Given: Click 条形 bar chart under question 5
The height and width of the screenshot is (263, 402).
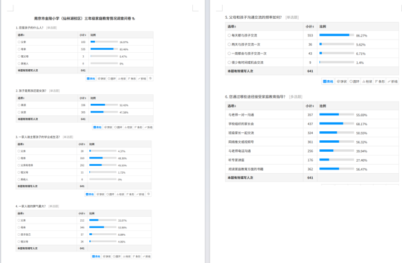Looking at the screenshot, I should (x=380, y=81).
